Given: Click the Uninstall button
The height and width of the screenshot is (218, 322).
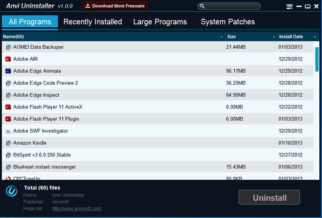Looking at the screenshot, I should 269,197.
